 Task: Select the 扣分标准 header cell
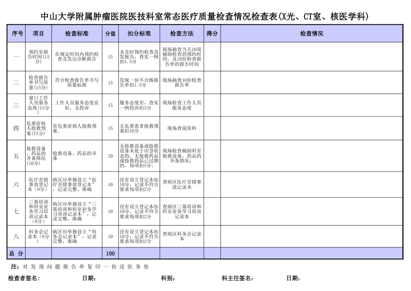point(139,33)
